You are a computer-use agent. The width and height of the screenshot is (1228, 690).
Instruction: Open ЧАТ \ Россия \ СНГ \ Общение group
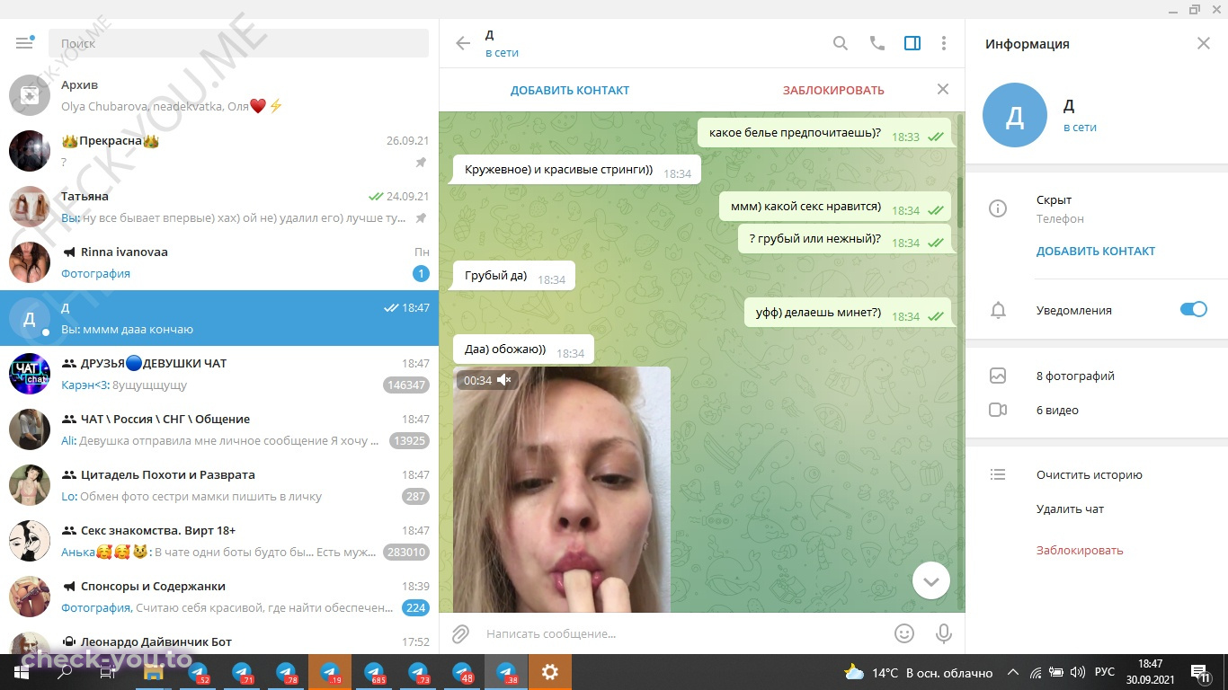click(219, 429)
